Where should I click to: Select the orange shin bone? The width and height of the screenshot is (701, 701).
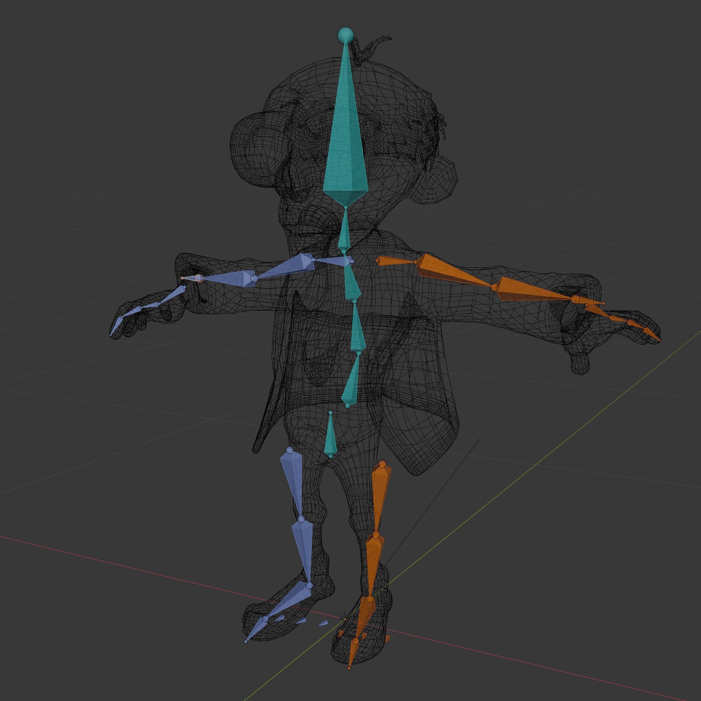click(374, 567)
